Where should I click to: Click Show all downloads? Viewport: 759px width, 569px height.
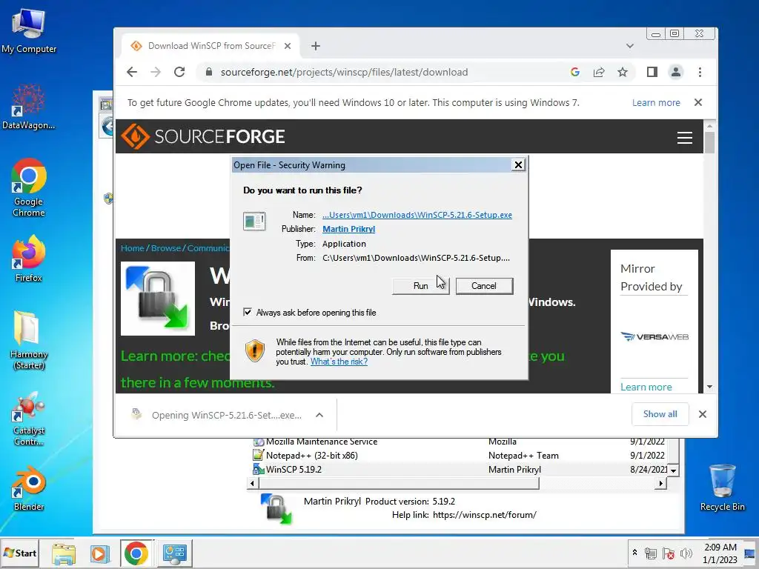coord(660,414)
